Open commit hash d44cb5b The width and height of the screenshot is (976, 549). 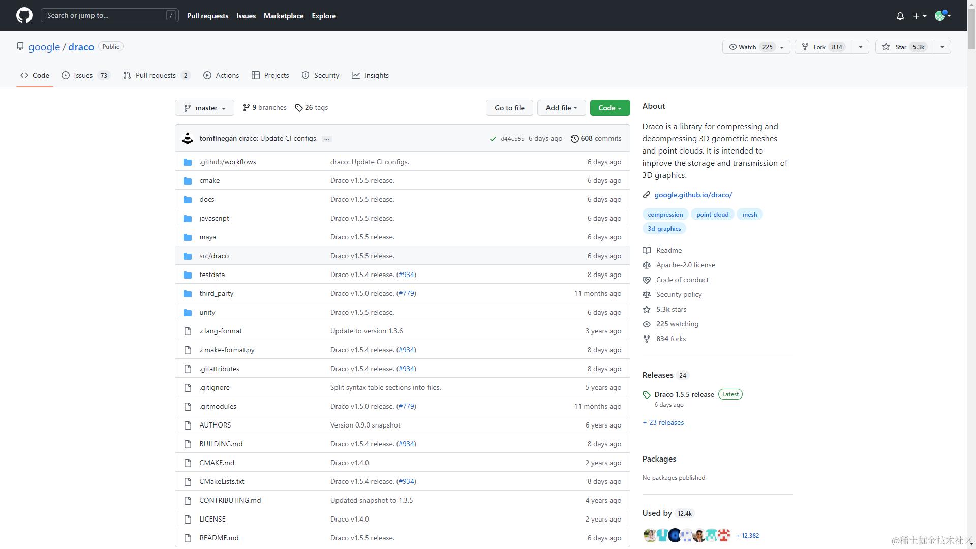pyautogui.click(x=512, y=139)
